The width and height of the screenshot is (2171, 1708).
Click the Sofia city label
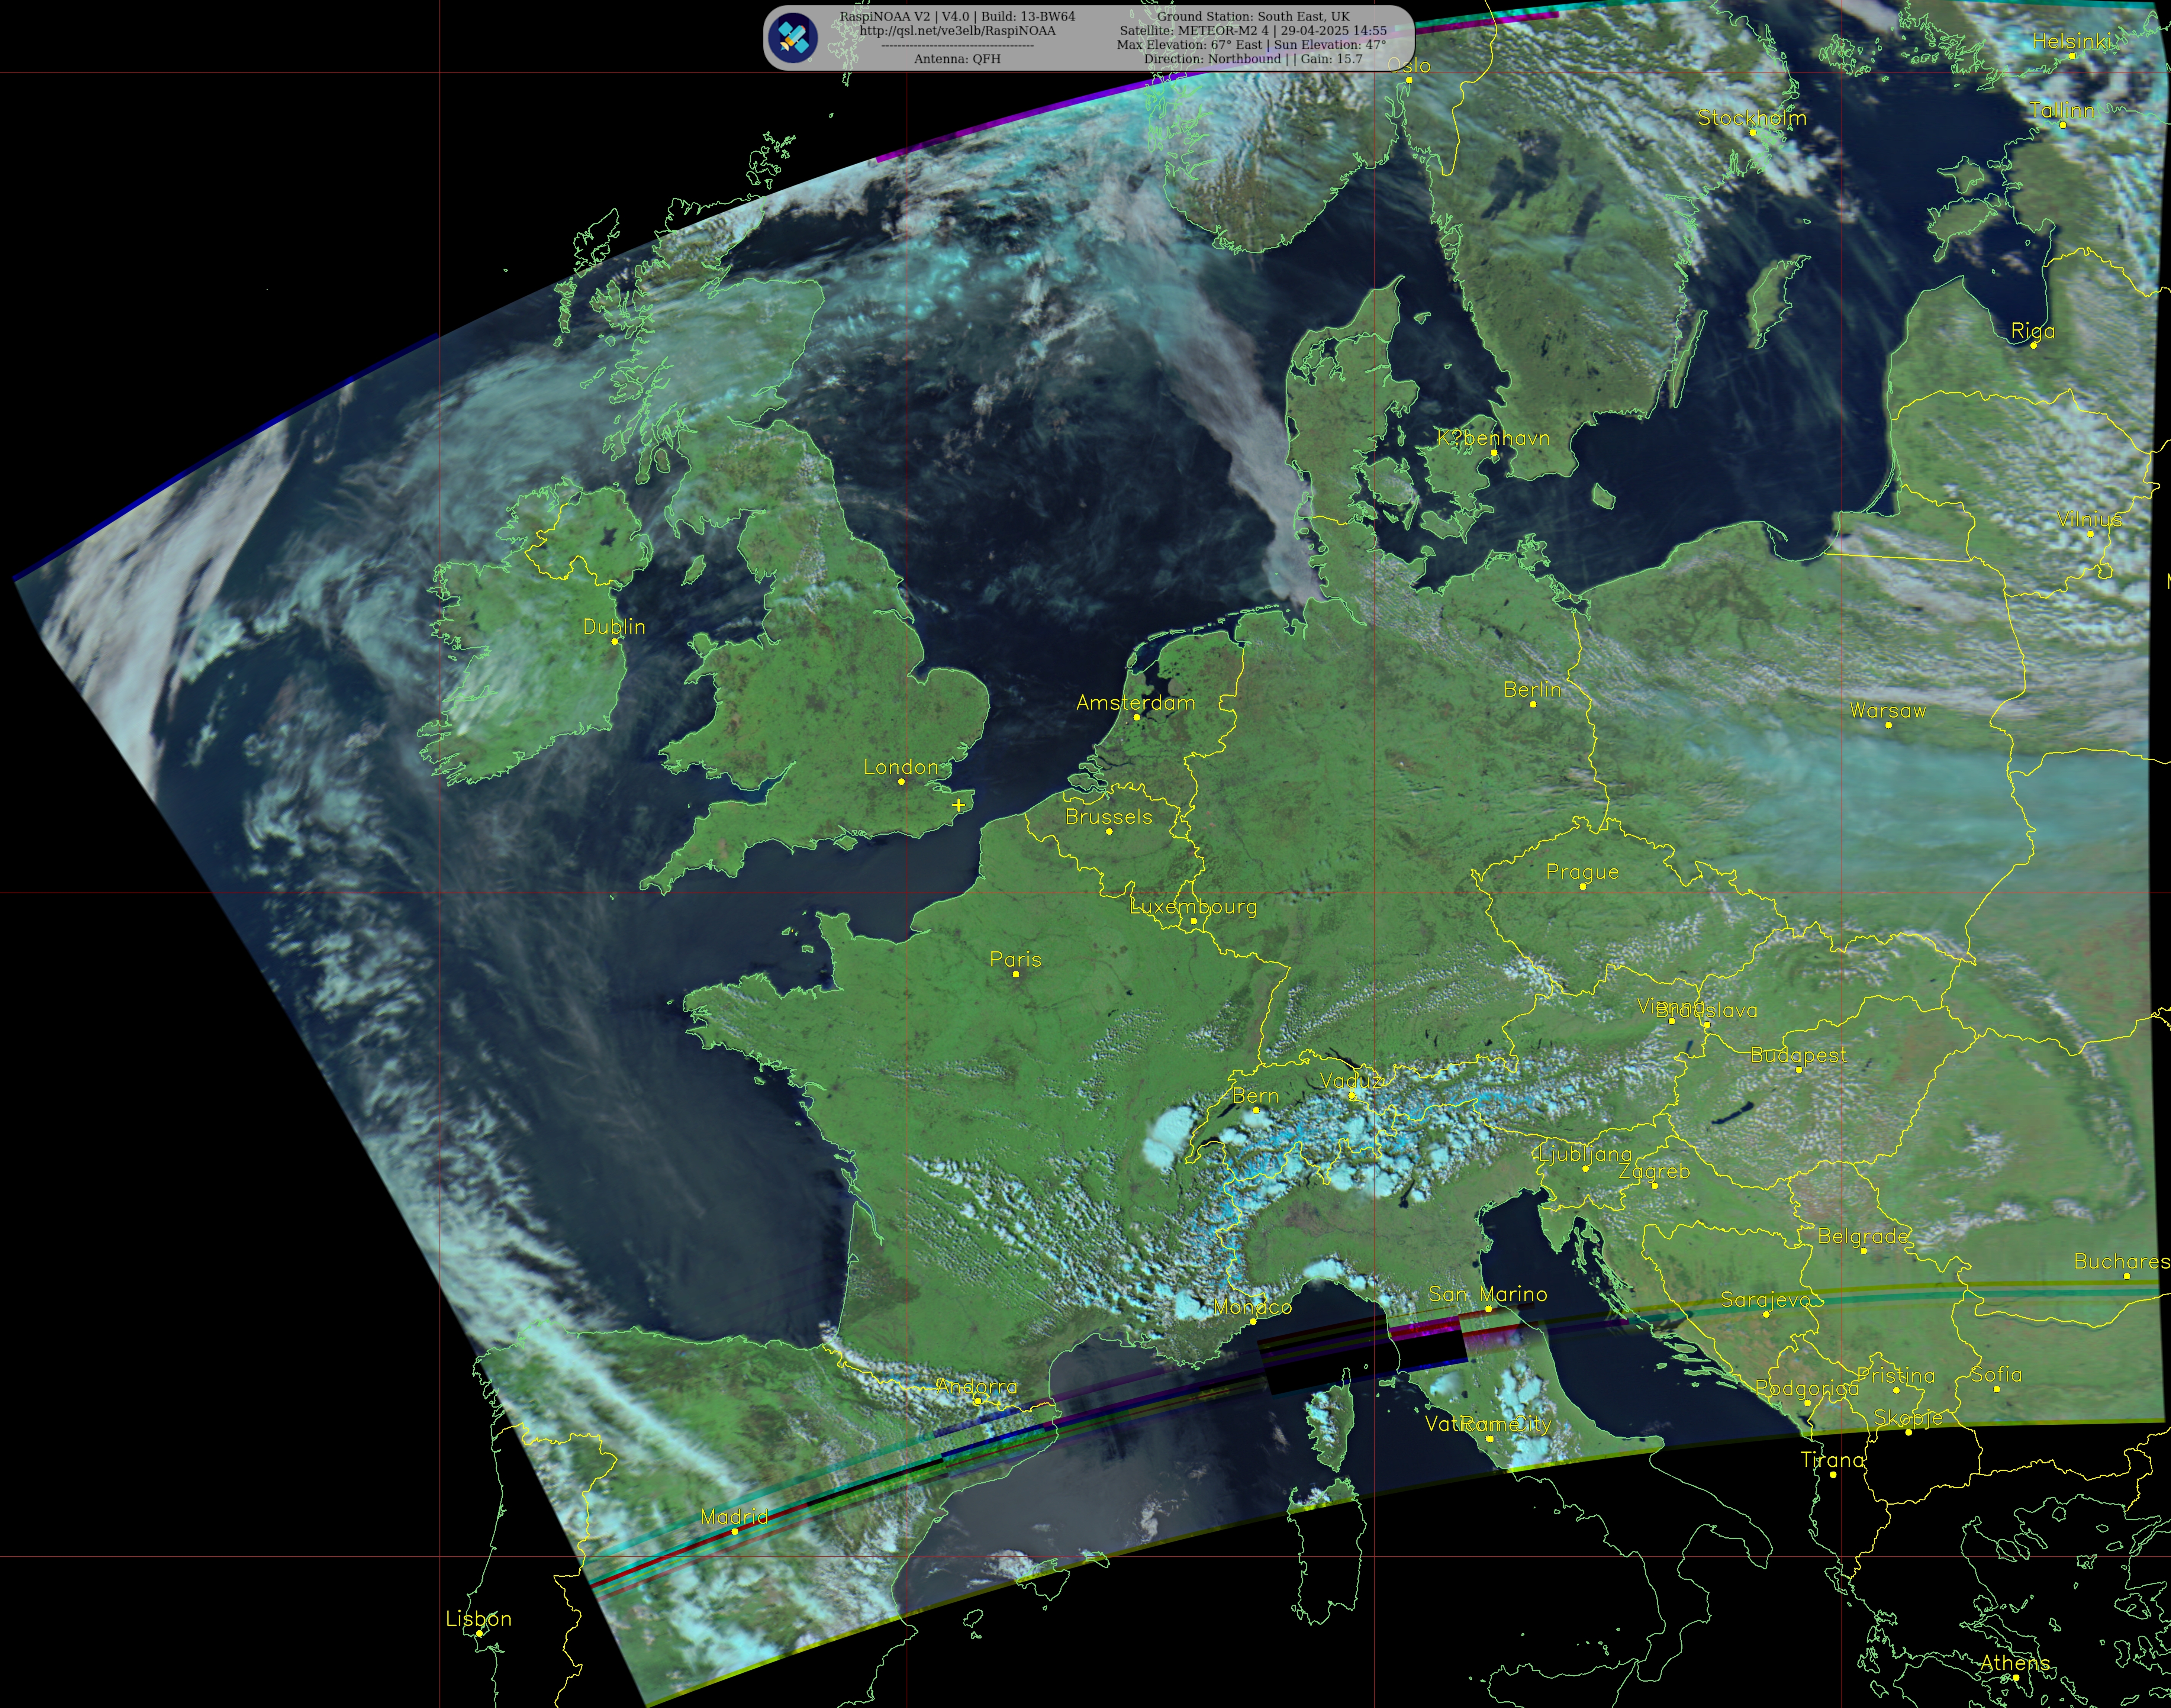[1996, 1374]
